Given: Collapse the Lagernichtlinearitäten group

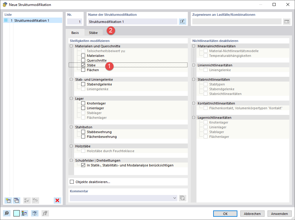Looking at the screenshot, I should [193, 117].
